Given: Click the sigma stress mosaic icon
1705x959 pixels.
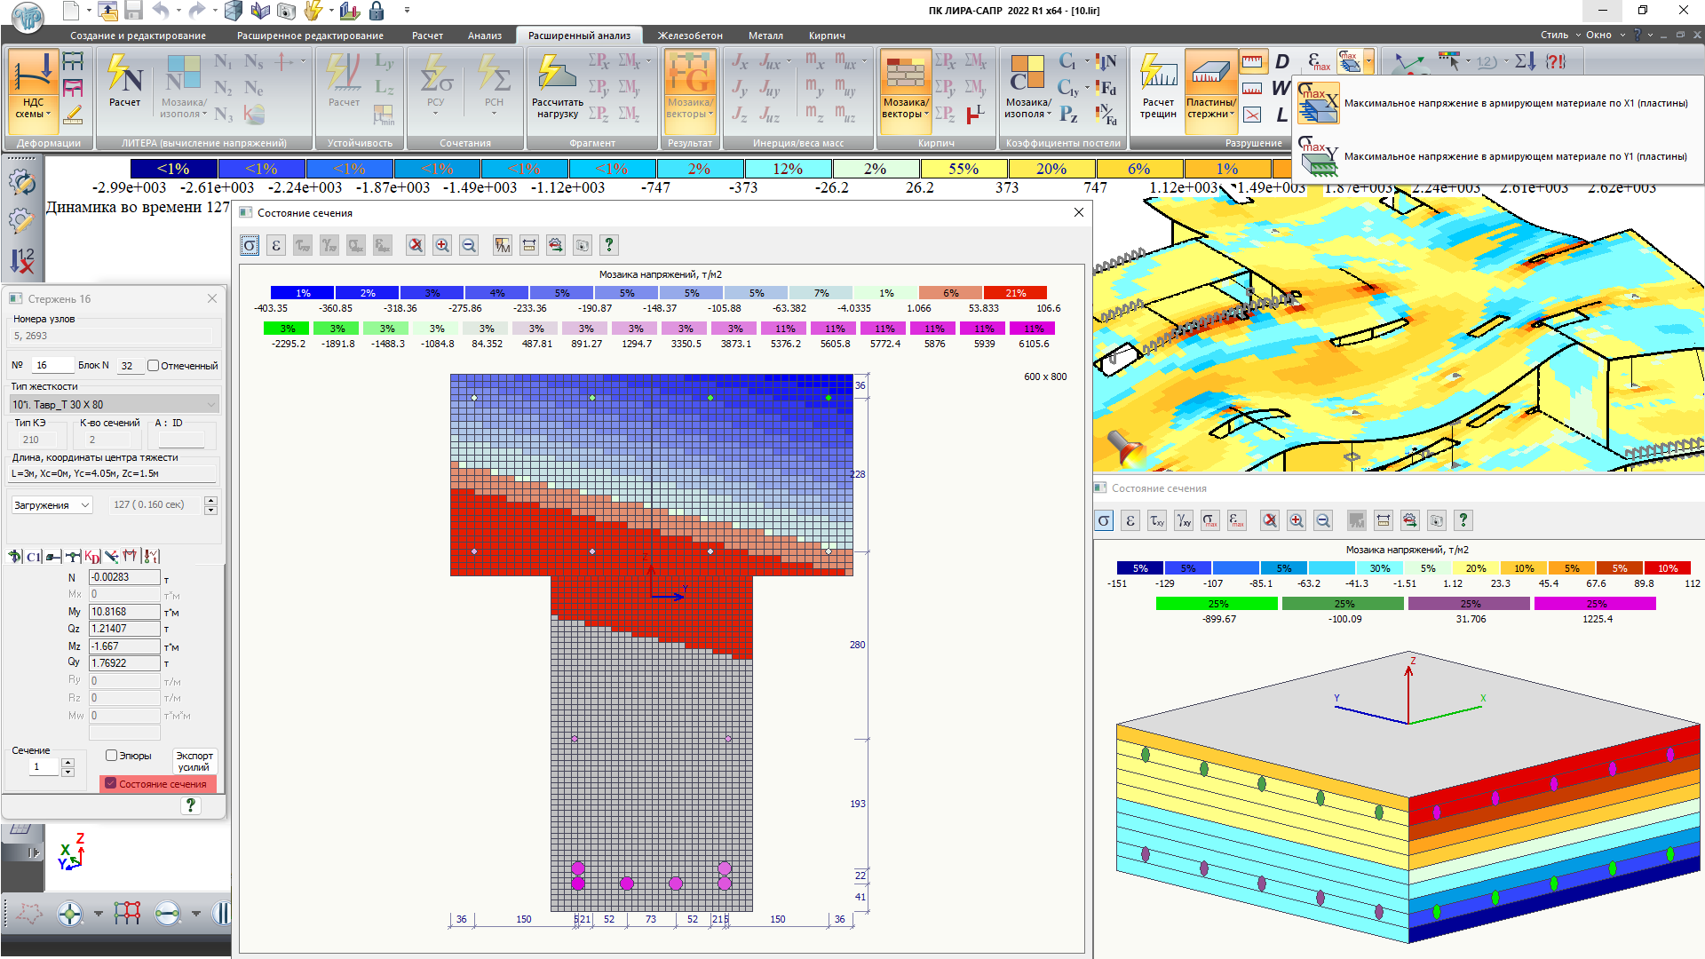Looking at the screenshot, I should point(250,245).
